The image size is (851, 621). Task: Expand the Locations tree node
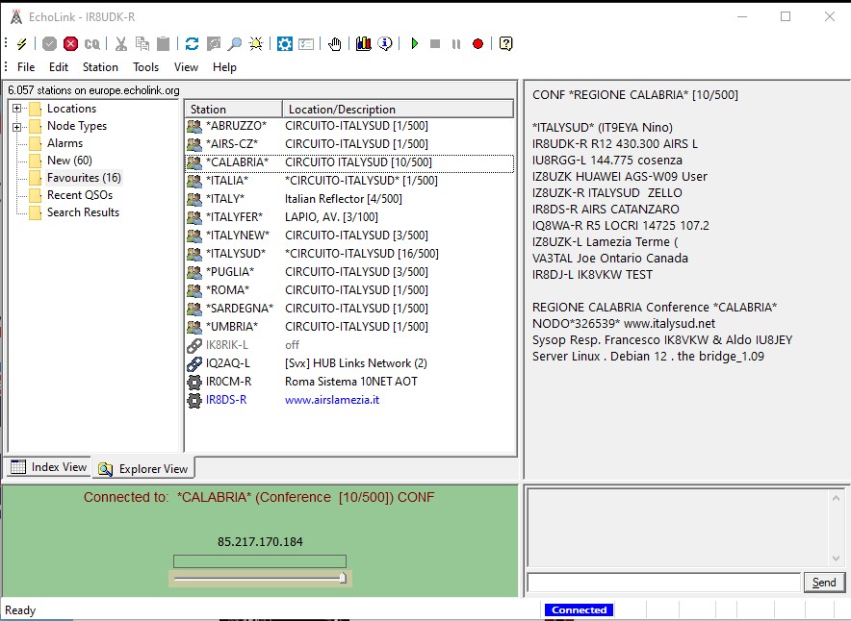16,109
